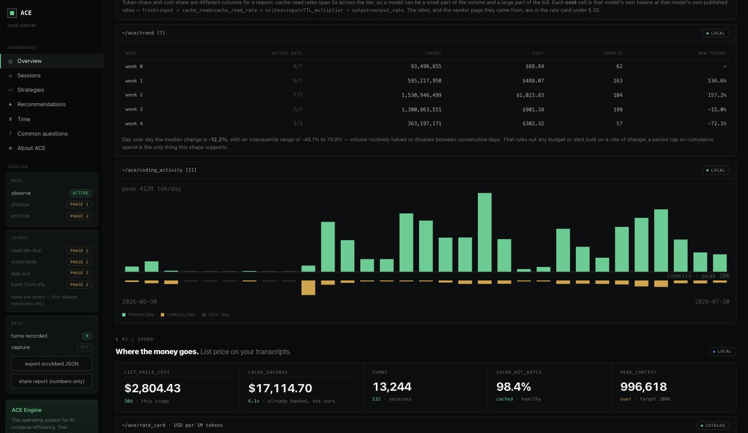Click the Overview grid icon in sidebar
This screenshot has height=433, width=748.
[10, 61]
